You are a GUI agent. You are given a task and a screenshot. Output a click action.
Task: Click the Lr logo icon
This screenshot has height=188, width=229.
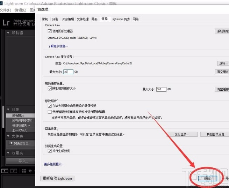[6, 23]
